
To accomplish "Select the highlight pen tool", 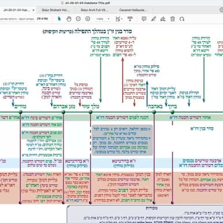I will pyautogui.click(x=153, y=19).
